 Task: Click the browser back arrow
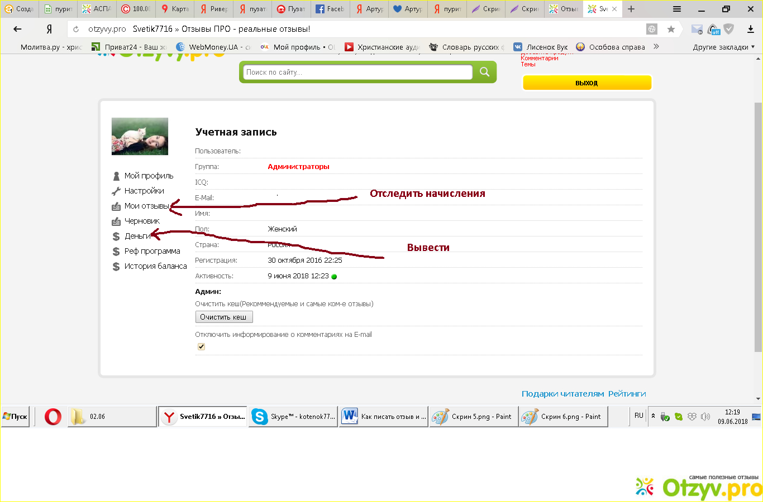(x=17, y=29)
